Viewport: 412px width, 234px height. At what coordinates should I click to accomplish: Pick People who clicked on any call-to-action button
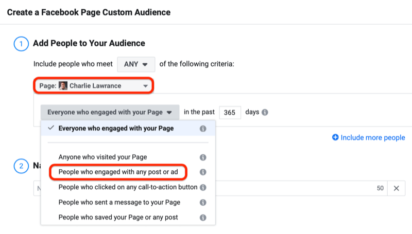128,187
